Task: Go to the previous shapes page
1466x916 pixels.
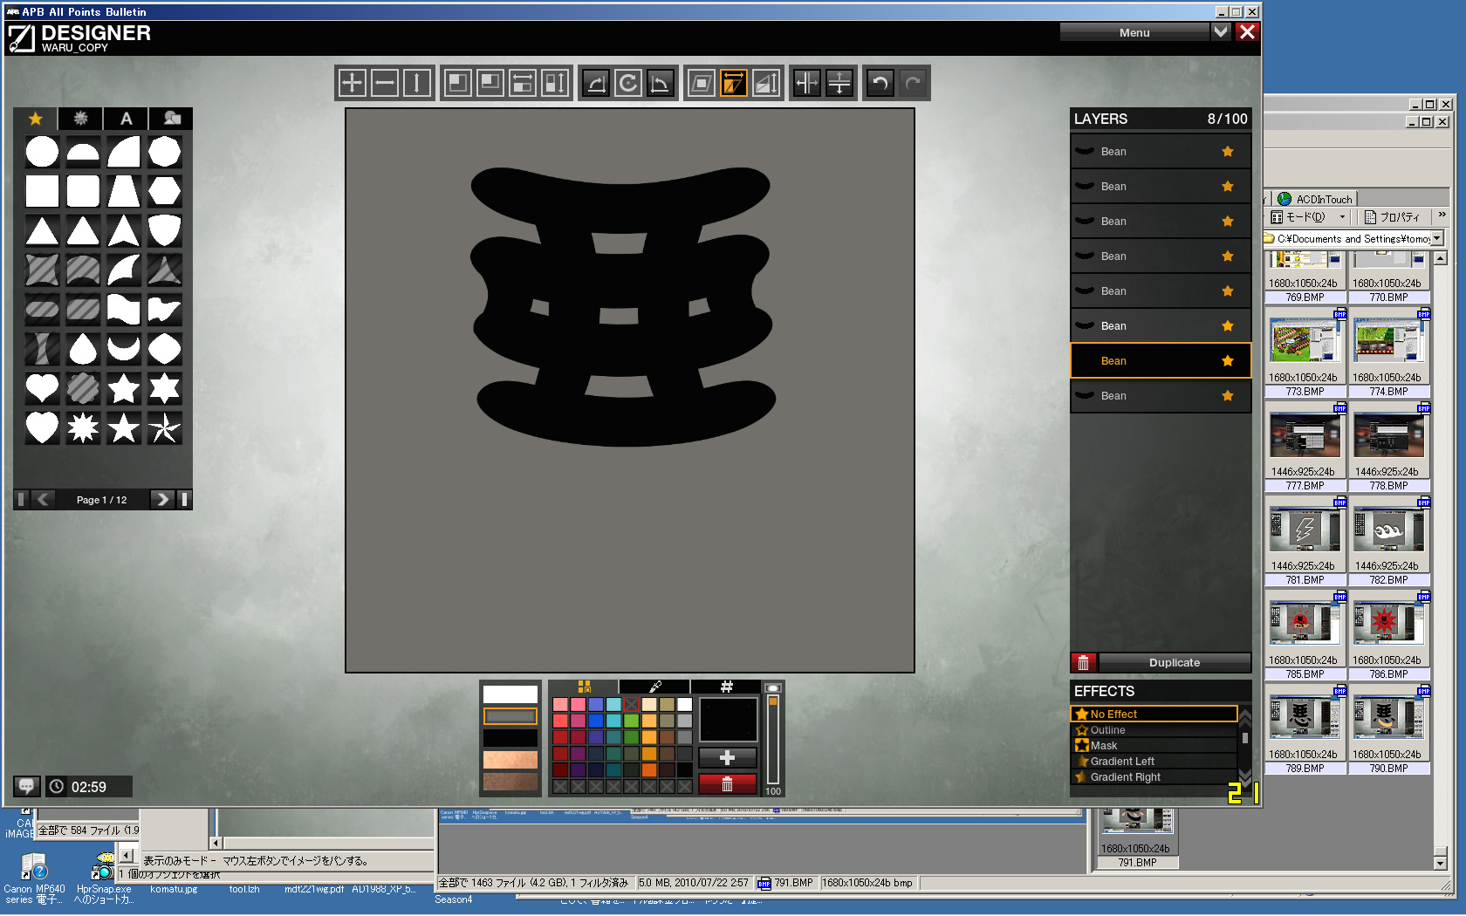Action: [42, 499]
